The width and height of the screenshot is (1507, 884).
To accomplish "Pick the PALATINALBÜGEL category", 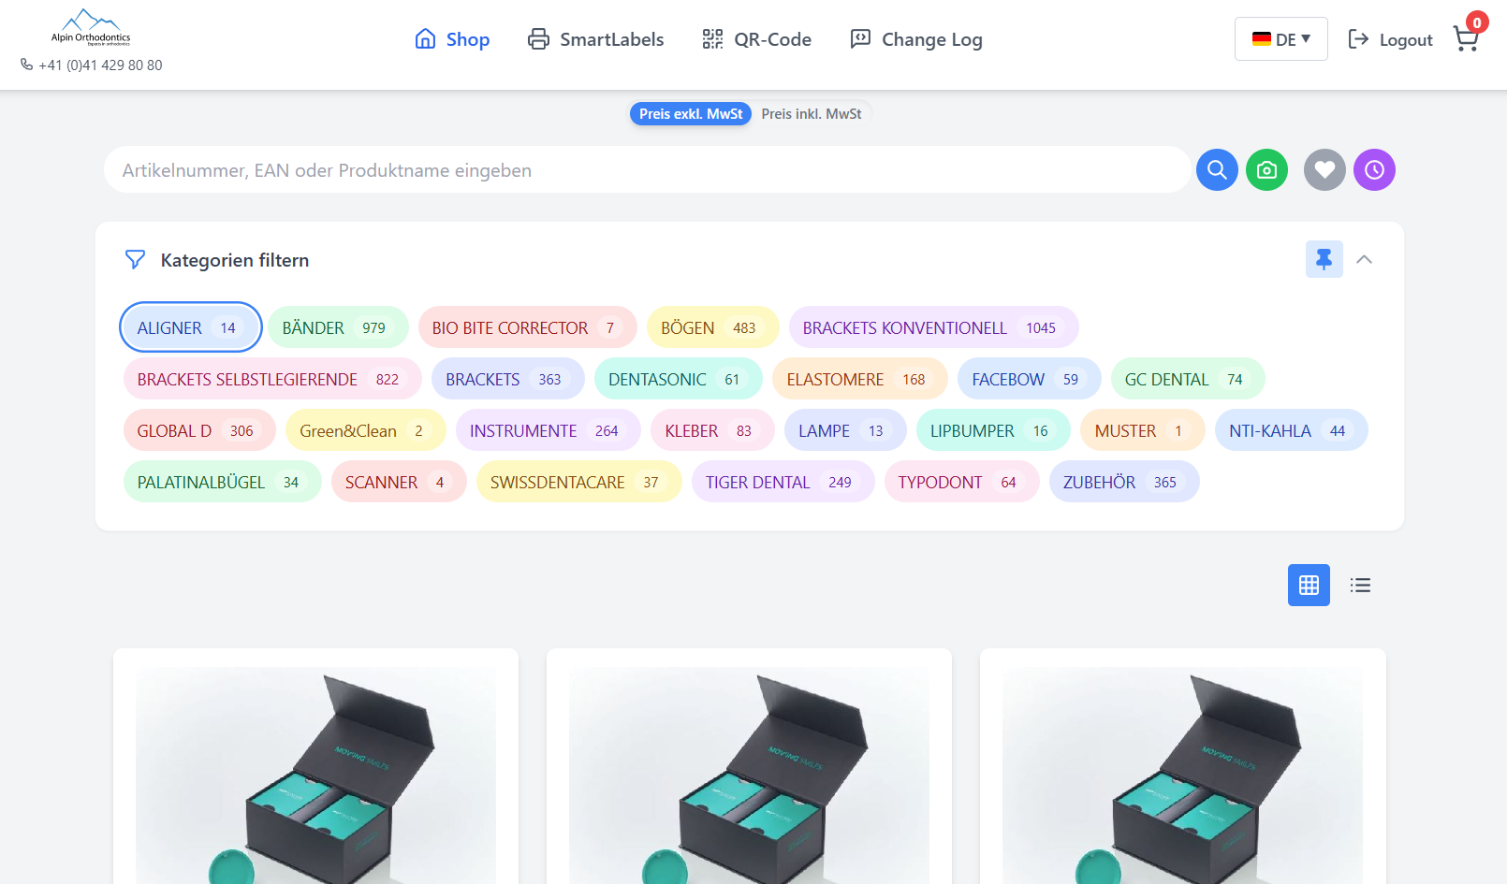I will pos(222,482).
